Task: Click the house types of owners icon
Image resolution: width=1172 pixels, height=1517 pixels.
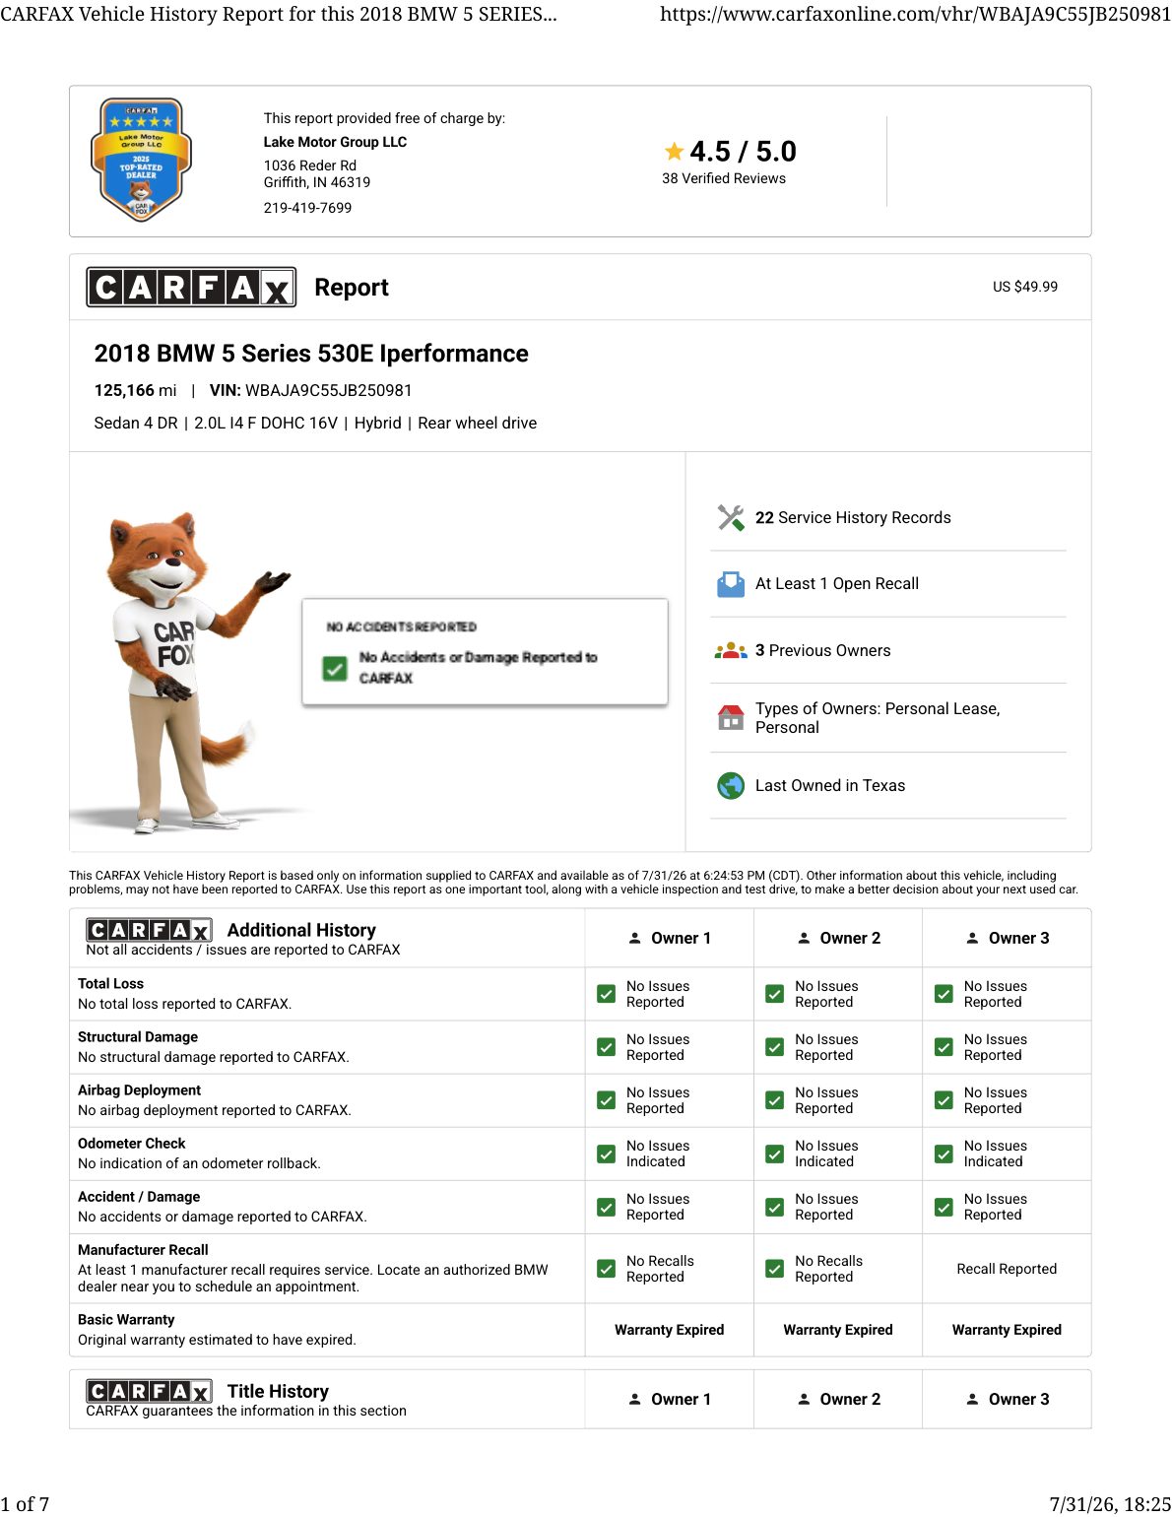Action: (x=731, y=717)
